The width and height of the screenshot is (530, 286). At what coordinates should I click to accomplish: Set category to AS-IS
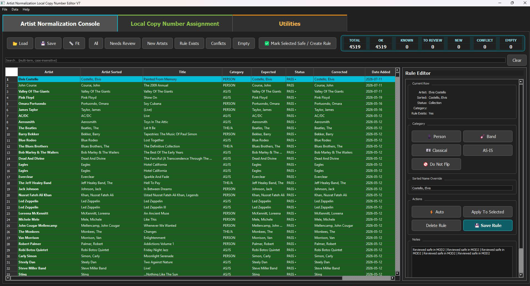[488, 150]
